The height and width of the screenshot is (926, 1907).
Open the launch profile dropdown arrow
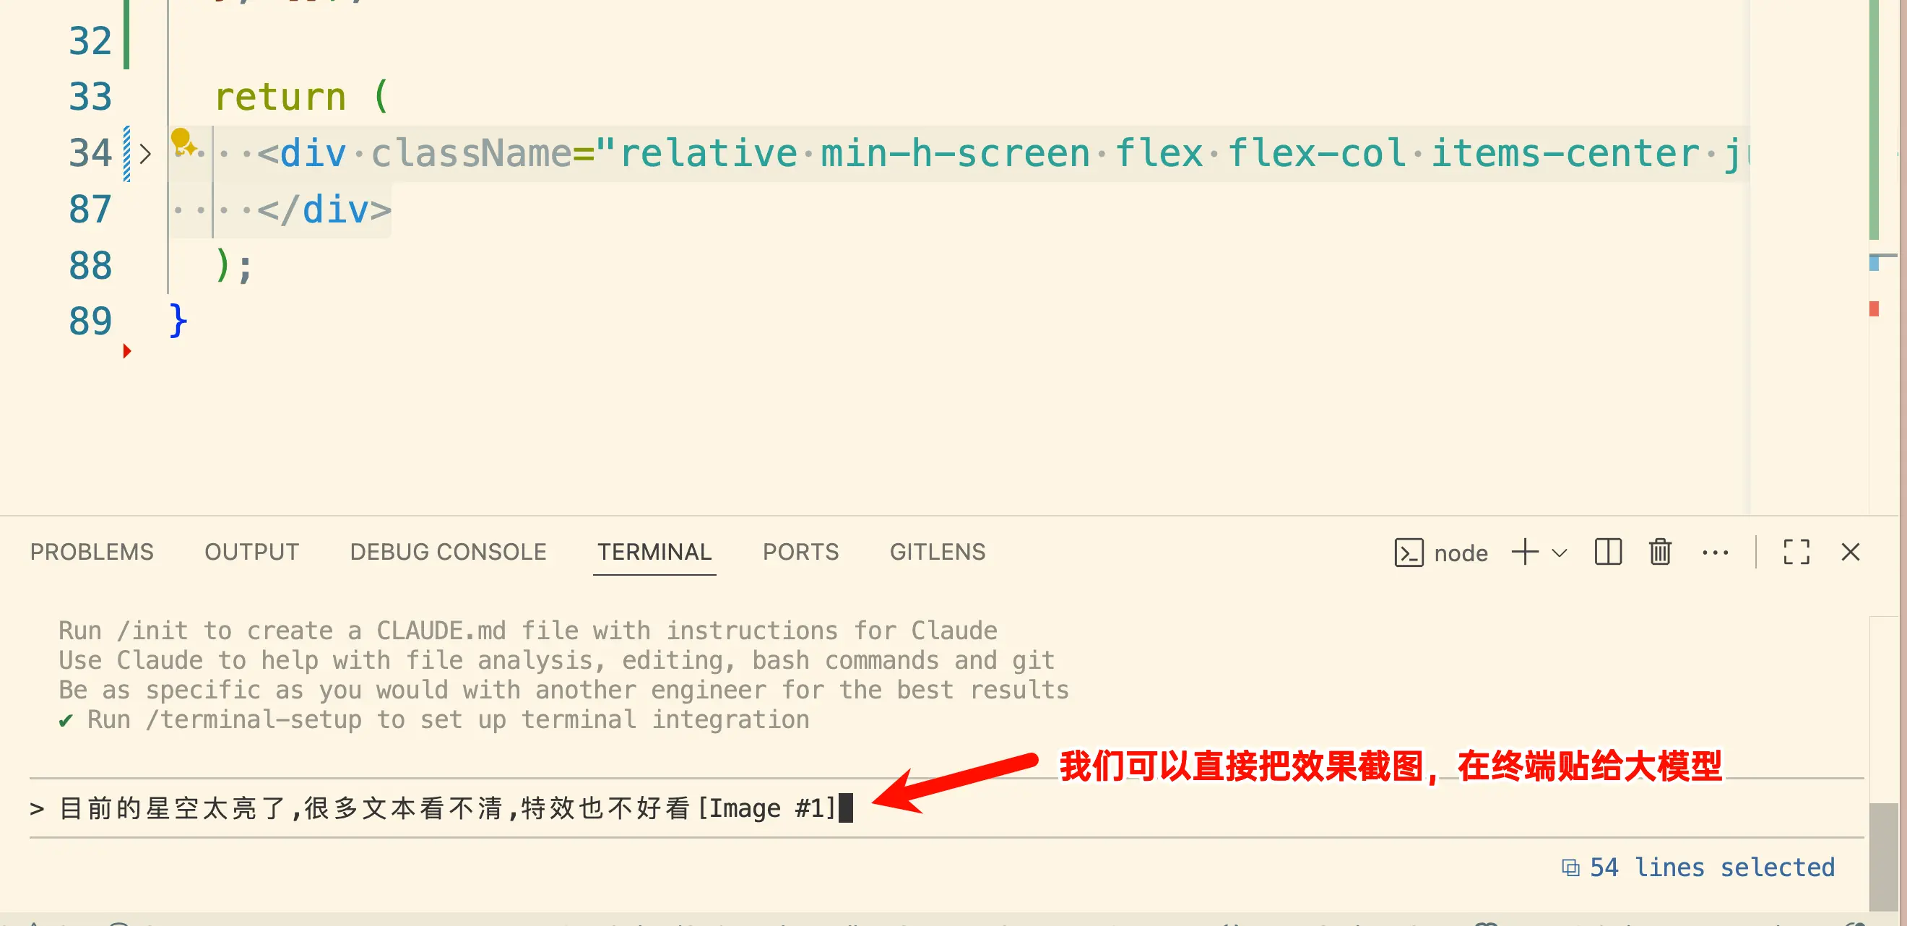click(1559, 553)
